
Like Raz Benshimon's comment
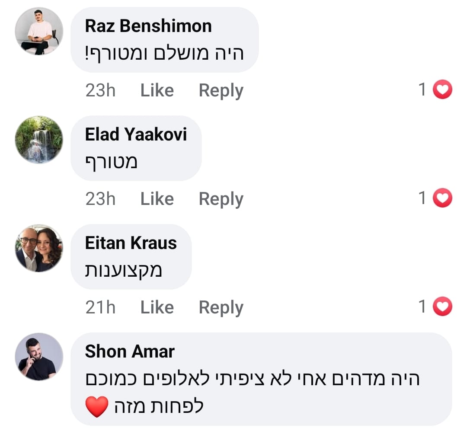click(157, 90)
